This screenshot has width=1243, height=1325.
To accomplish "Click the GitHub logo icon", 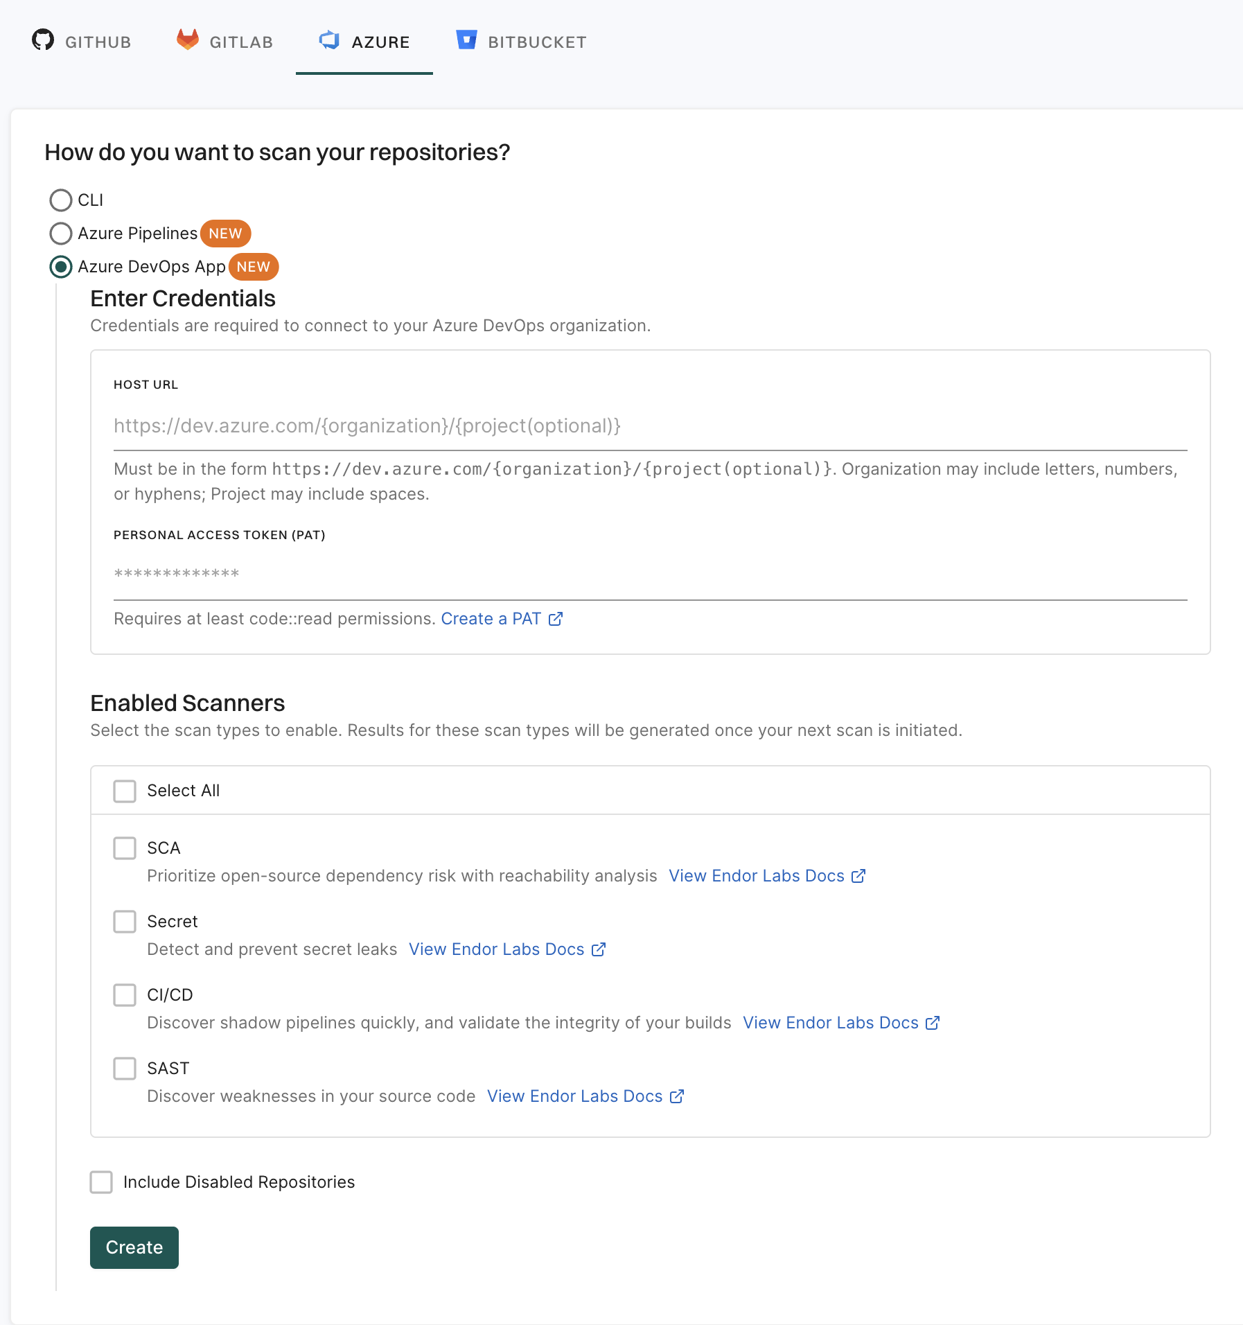I will pyautogui.click(x=43, y=40).
